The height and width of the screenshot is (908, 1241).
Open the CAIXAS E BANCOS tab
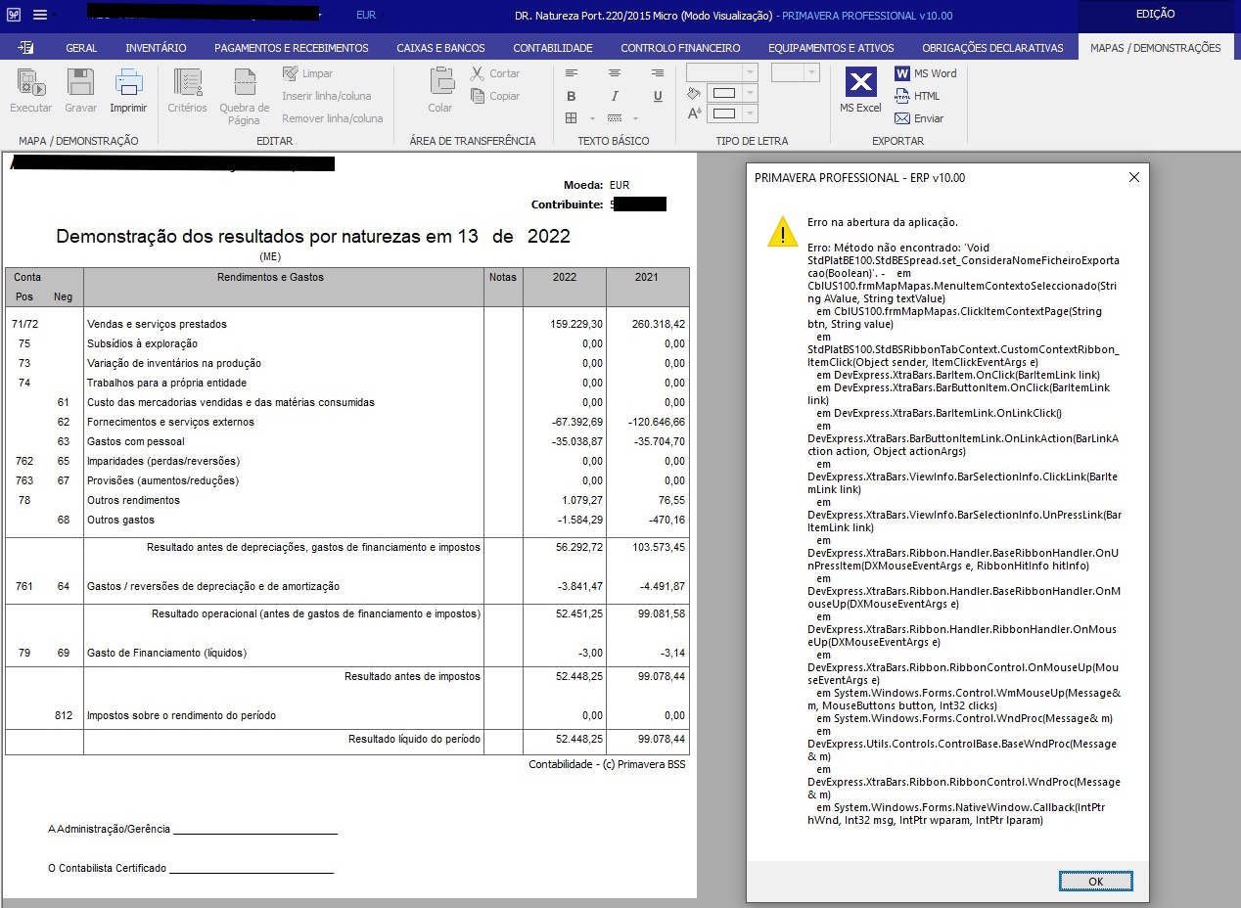(x=440, y=47)
